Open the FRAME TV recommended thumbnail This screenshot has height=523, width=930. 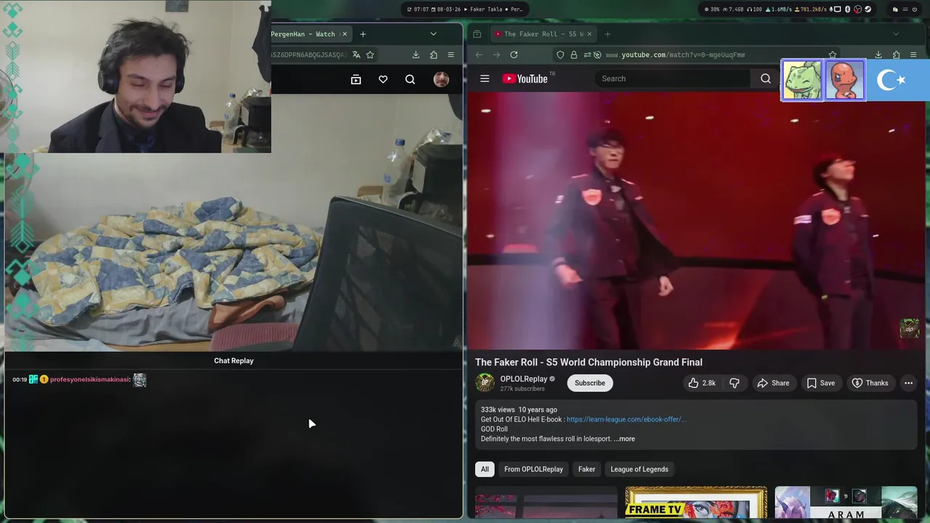(696, 503)
